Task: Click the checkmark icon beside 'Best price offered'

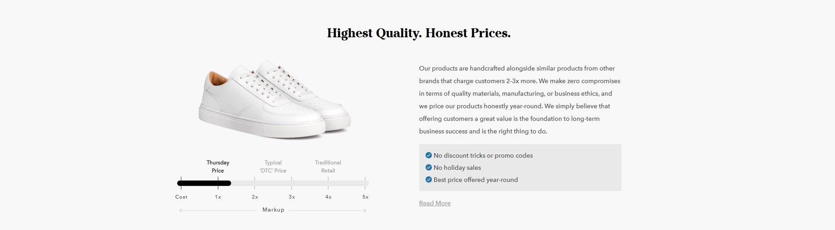Action: click(428, 180)
